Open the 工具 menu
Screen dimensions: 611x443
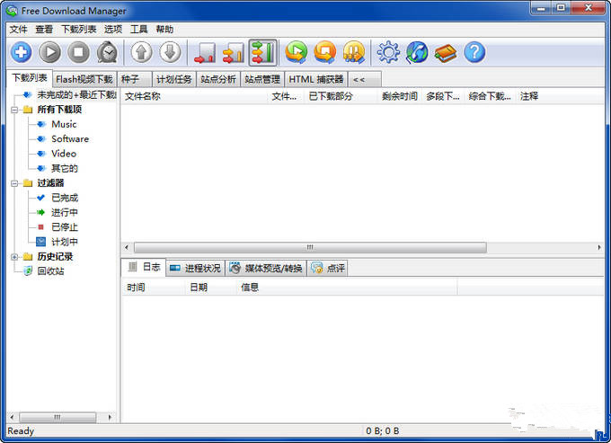coord(138,30)
